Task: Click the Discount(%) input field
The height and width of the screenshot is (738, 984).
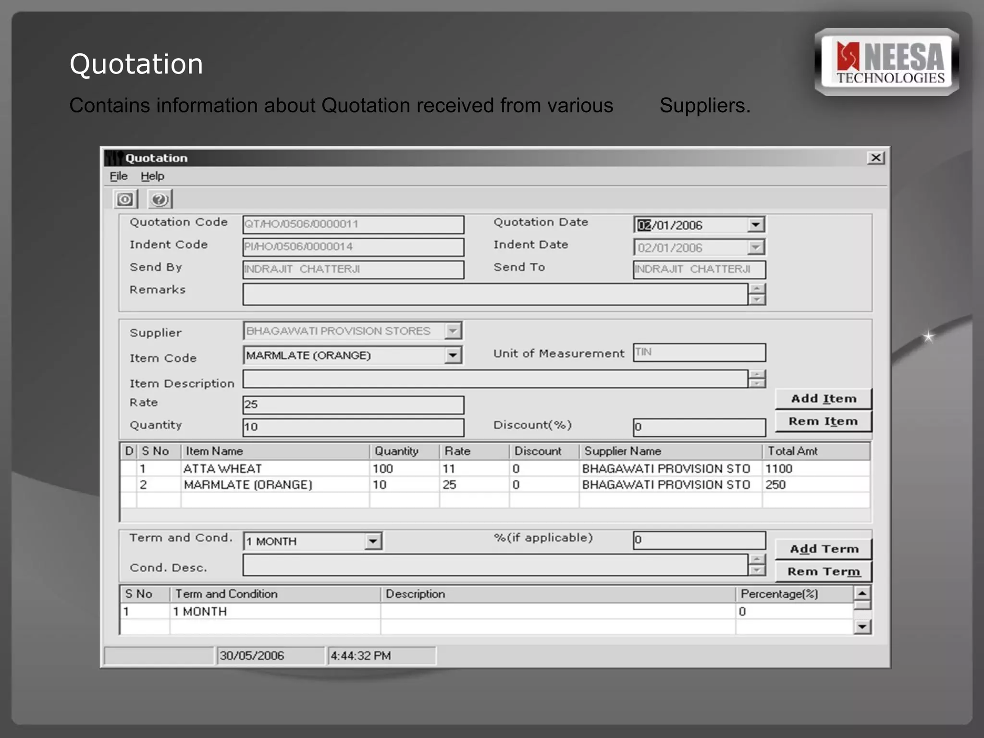Action: point(699,427)
